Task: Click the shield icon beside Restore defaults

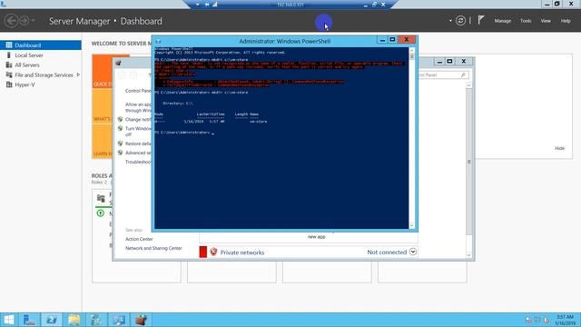Action: [120, 144]
